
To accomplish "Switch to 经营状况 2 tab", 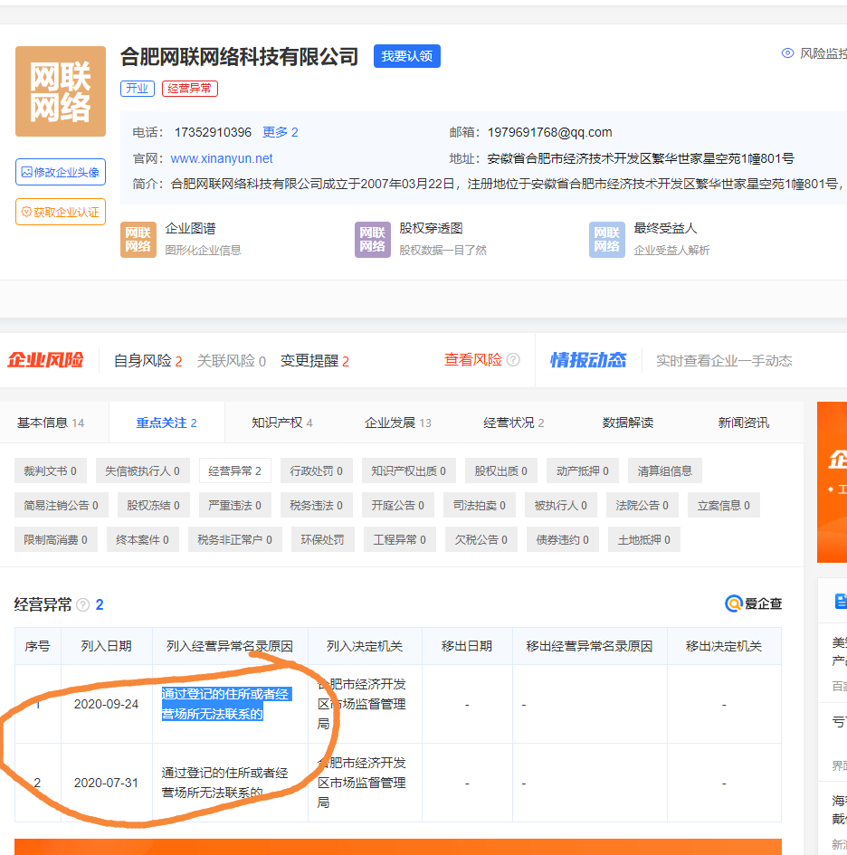I will tap(513, 423).
